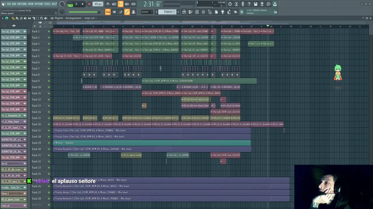Open the piano roll icon

pos(191,12)
